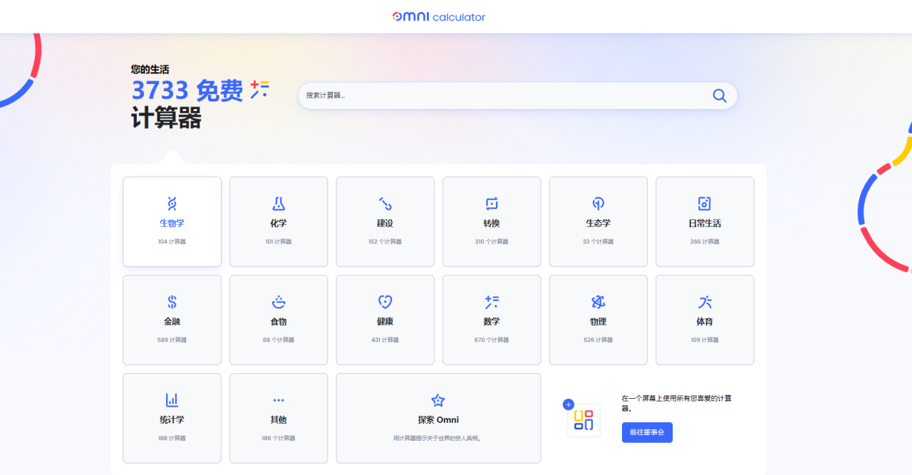This screenshot has width=912, height=475.
Task: Click the text 186 个计算器
Action: click(x=279, y=438)
